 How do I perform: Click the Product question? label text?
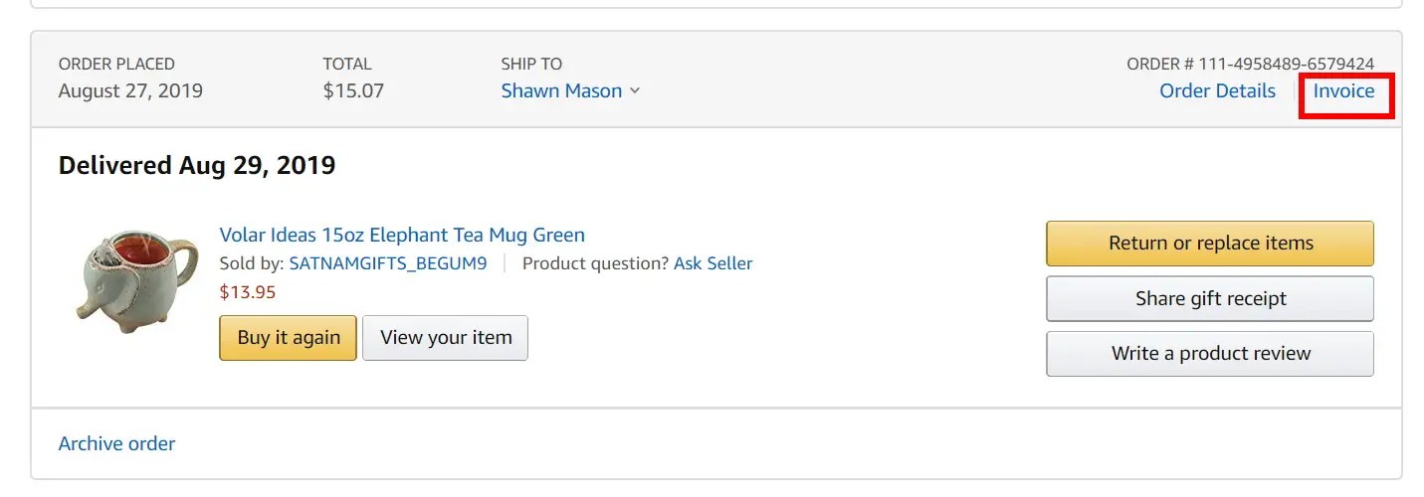595,263
